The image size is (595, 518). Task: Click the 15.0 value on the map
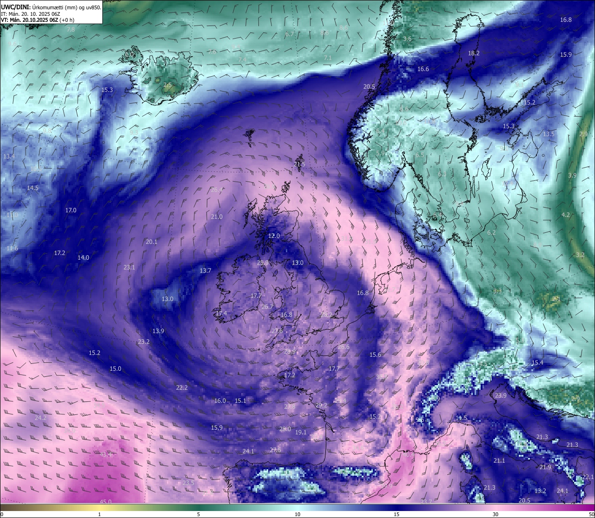coord(115,368)
